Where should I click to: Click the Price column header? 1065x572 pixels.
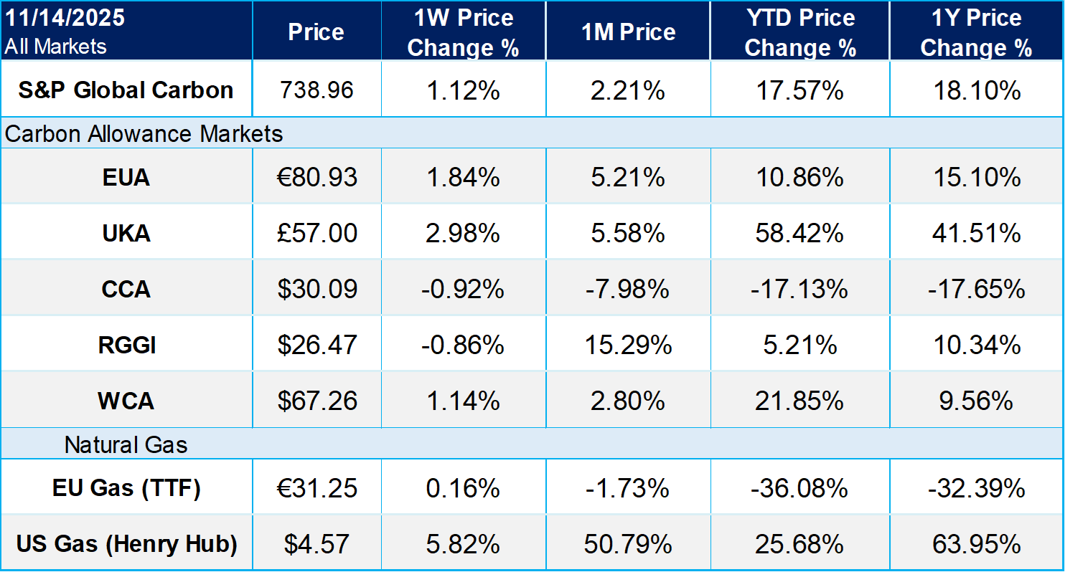(316, 32)
